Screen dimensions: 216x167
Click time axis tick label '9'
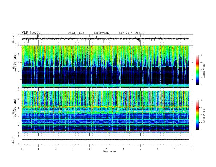[x=175, y=149]
